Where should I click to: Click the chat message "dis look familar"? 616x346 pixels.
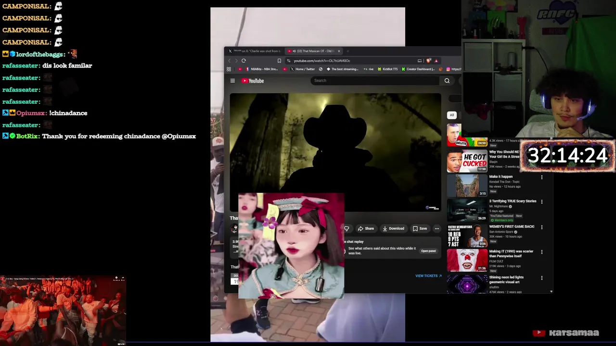coord(67,65)
